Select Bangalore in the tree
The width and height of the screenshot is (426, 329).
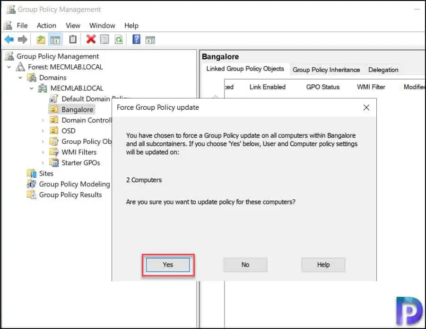[78, 109]
